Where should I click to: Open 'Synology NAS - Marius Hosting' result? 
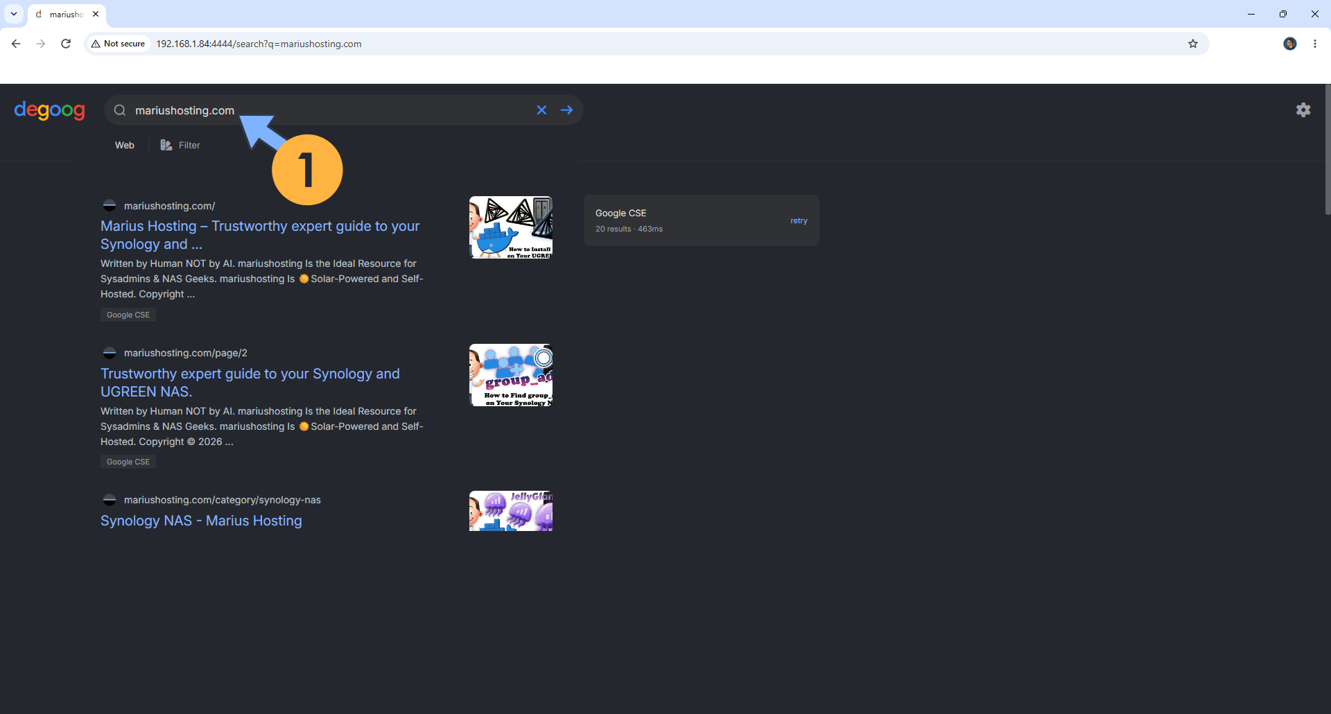click(x=201, y=521)
